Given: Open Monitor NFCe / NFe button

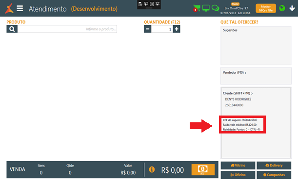Looking at the screenshot, I should (266, 8).
